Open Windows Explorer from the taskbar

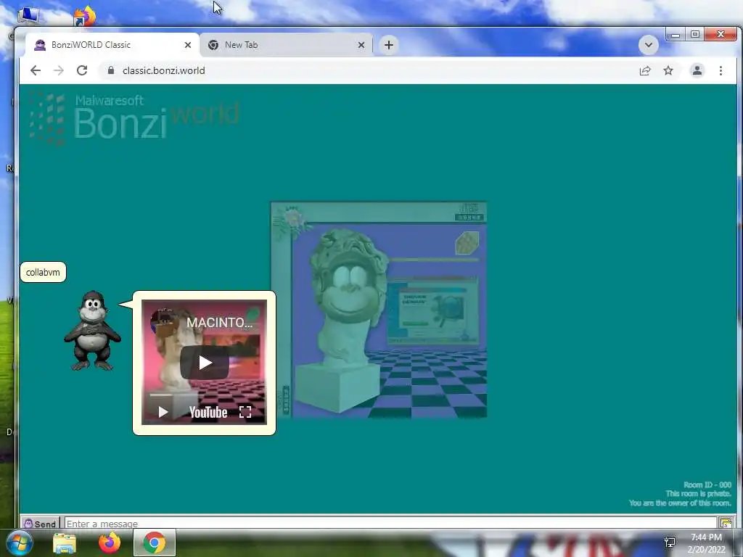pyautogui.click(x=65, y=543)
